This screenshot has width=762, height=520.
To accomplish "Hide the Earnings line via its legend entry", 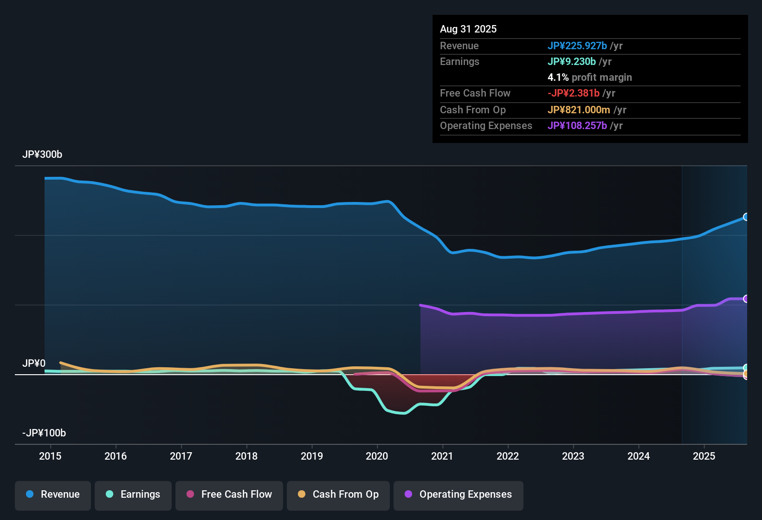I will pyautogui.click(x=133, y=494).
